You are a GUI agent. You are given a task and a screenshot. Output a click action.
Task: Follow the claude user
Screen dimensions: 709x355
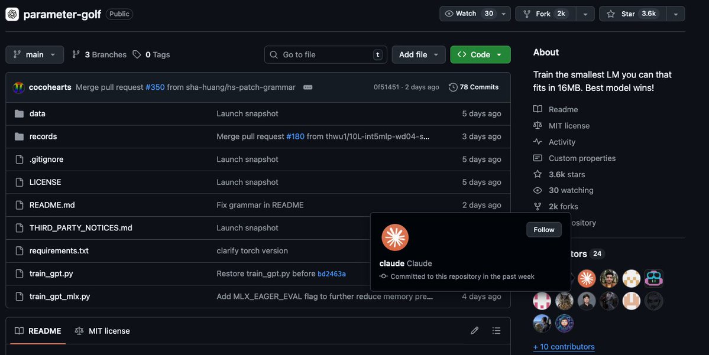tap(544, 229)
